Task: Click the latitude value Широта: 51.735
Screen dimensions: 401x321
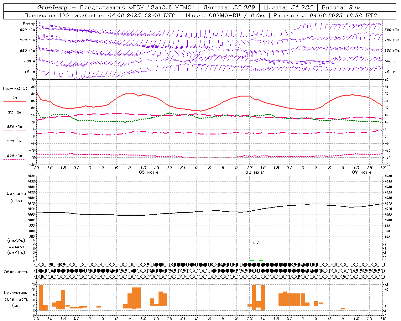Action: (x=288, y=8)
